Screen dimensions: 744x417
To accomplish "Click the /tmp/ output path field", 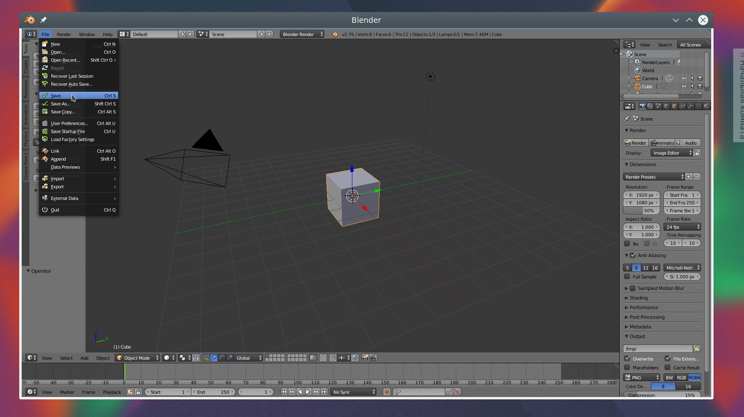I will pos(658,349).
